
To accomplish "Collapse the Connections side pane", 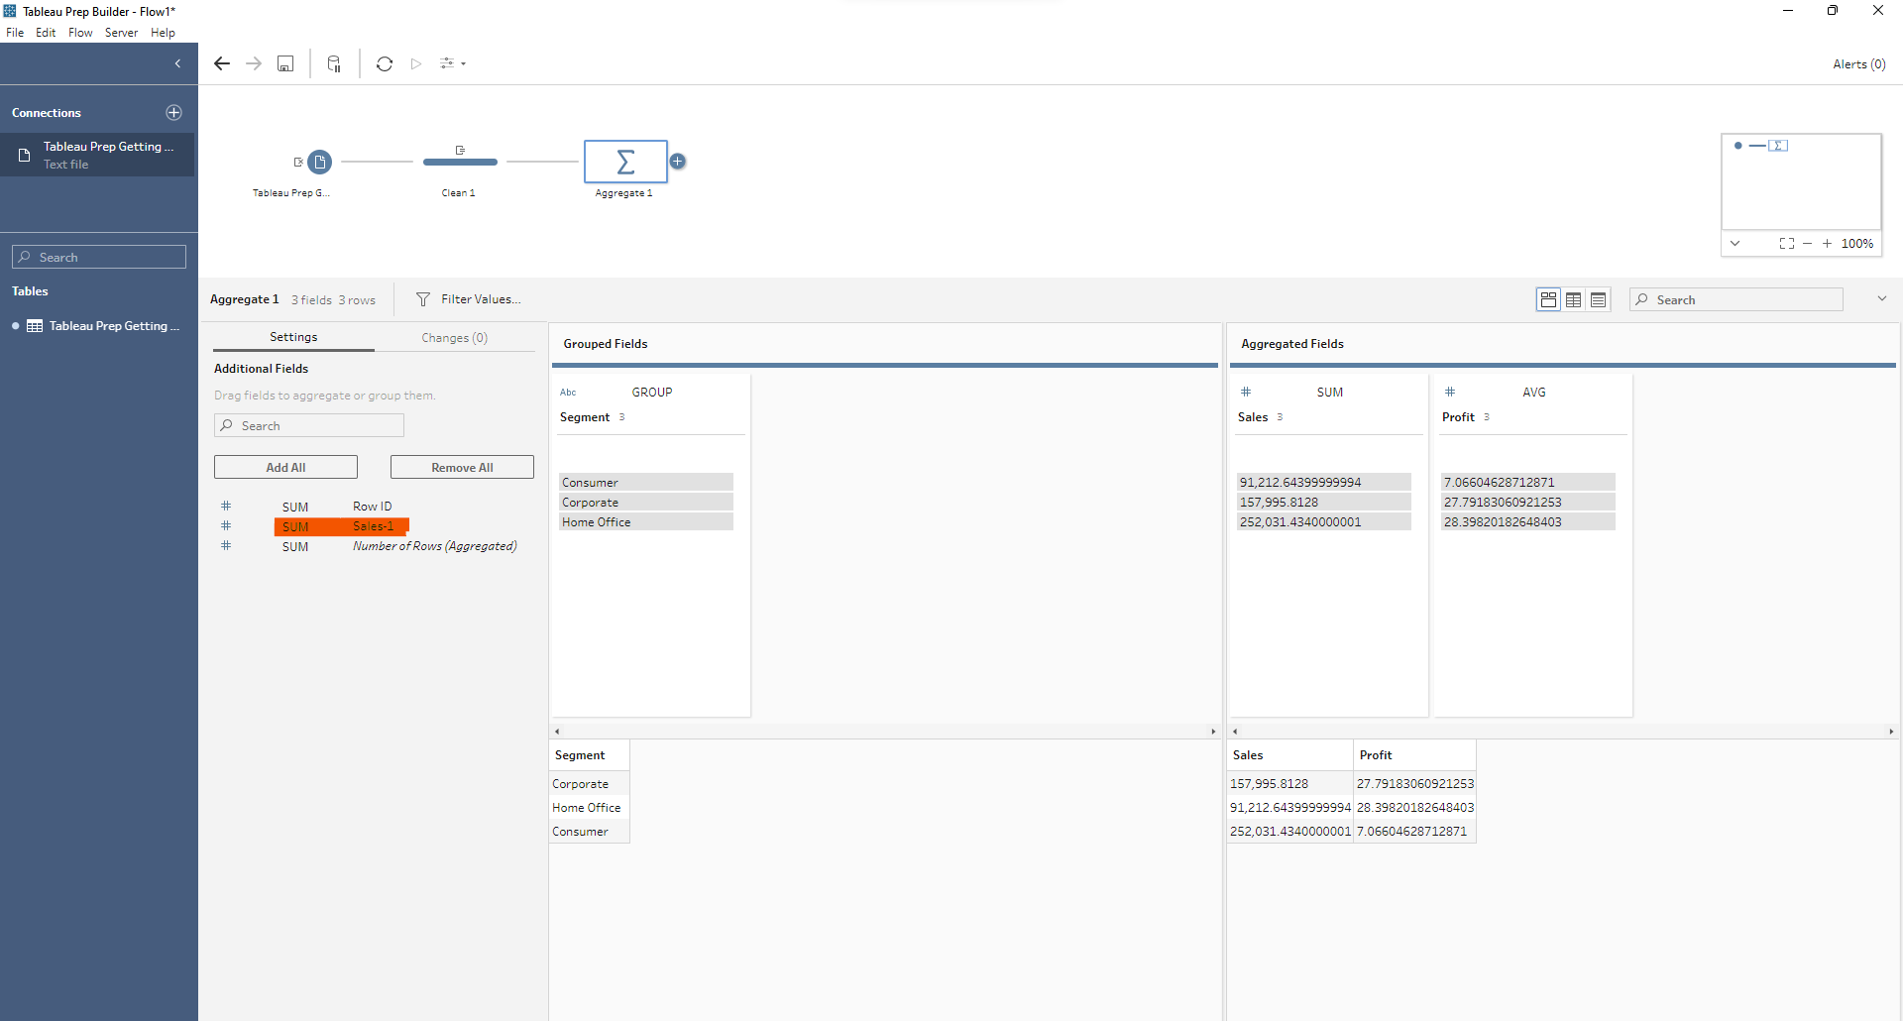I will [x=177, y=63].
